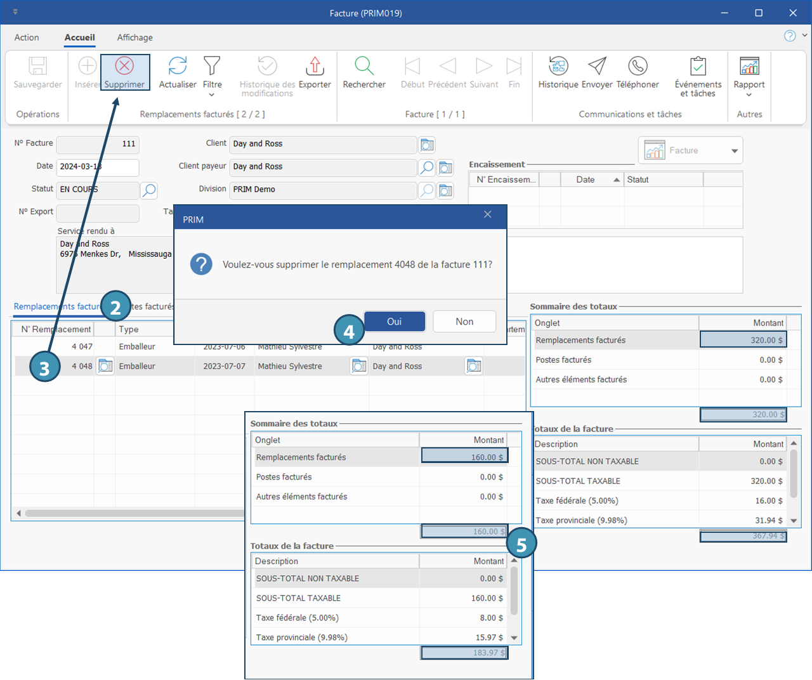The width and height of the screenshot is (812, 680).
Task: Click magnifier icon next to Statut field
Action: [x=148, y=190]
